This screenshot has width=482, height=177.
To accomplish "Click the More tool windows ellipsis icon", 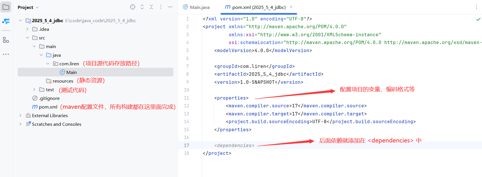I will (x=6, y=54).
